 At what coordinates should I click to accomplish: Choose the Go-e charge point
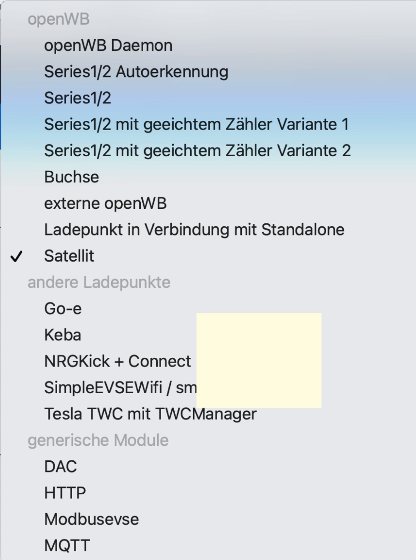click(63, 309)
